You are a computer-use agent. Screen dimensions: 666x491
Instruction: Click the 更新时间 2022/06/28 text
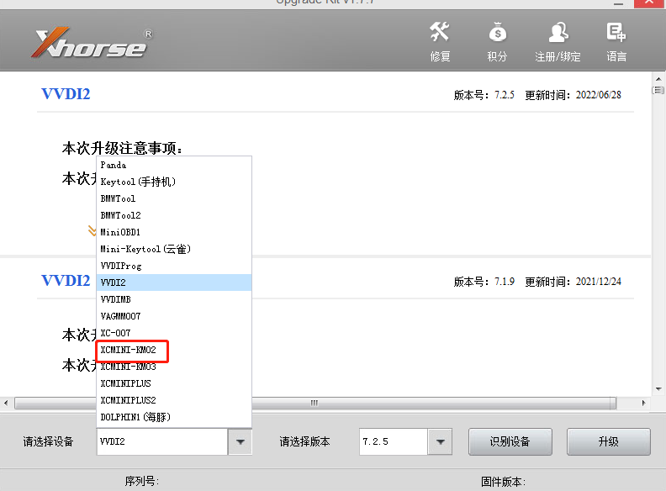[x=573, y=95]
